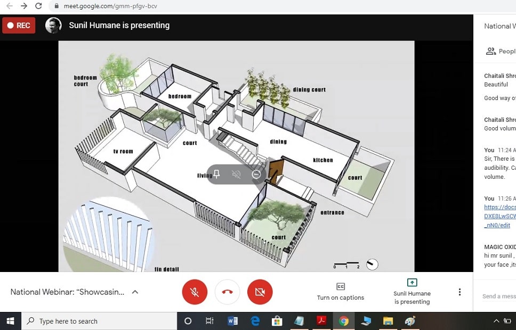Turn the camera back on
516x330 pixels.
(x=260, y=292)
